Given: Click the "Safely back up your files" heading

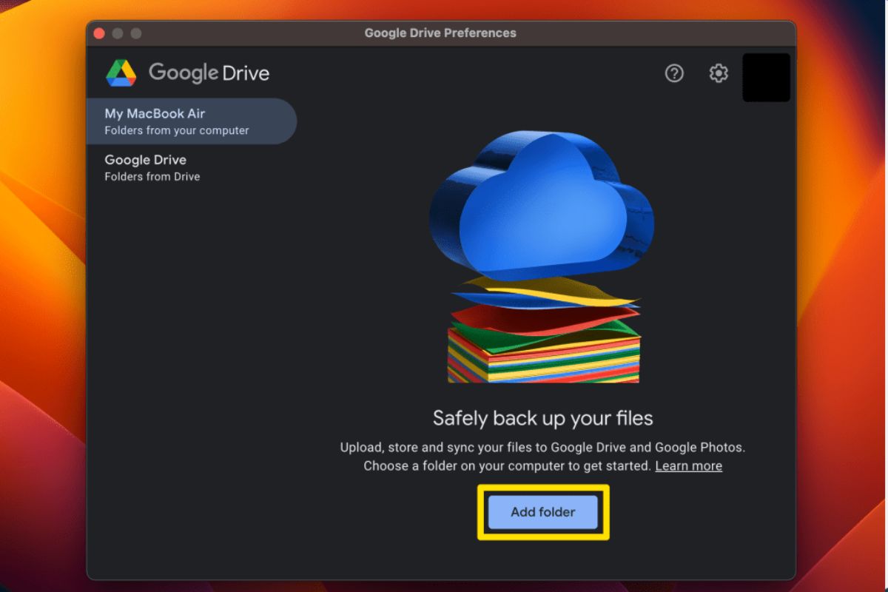Looking at the screenshot, I should [542, 418].
